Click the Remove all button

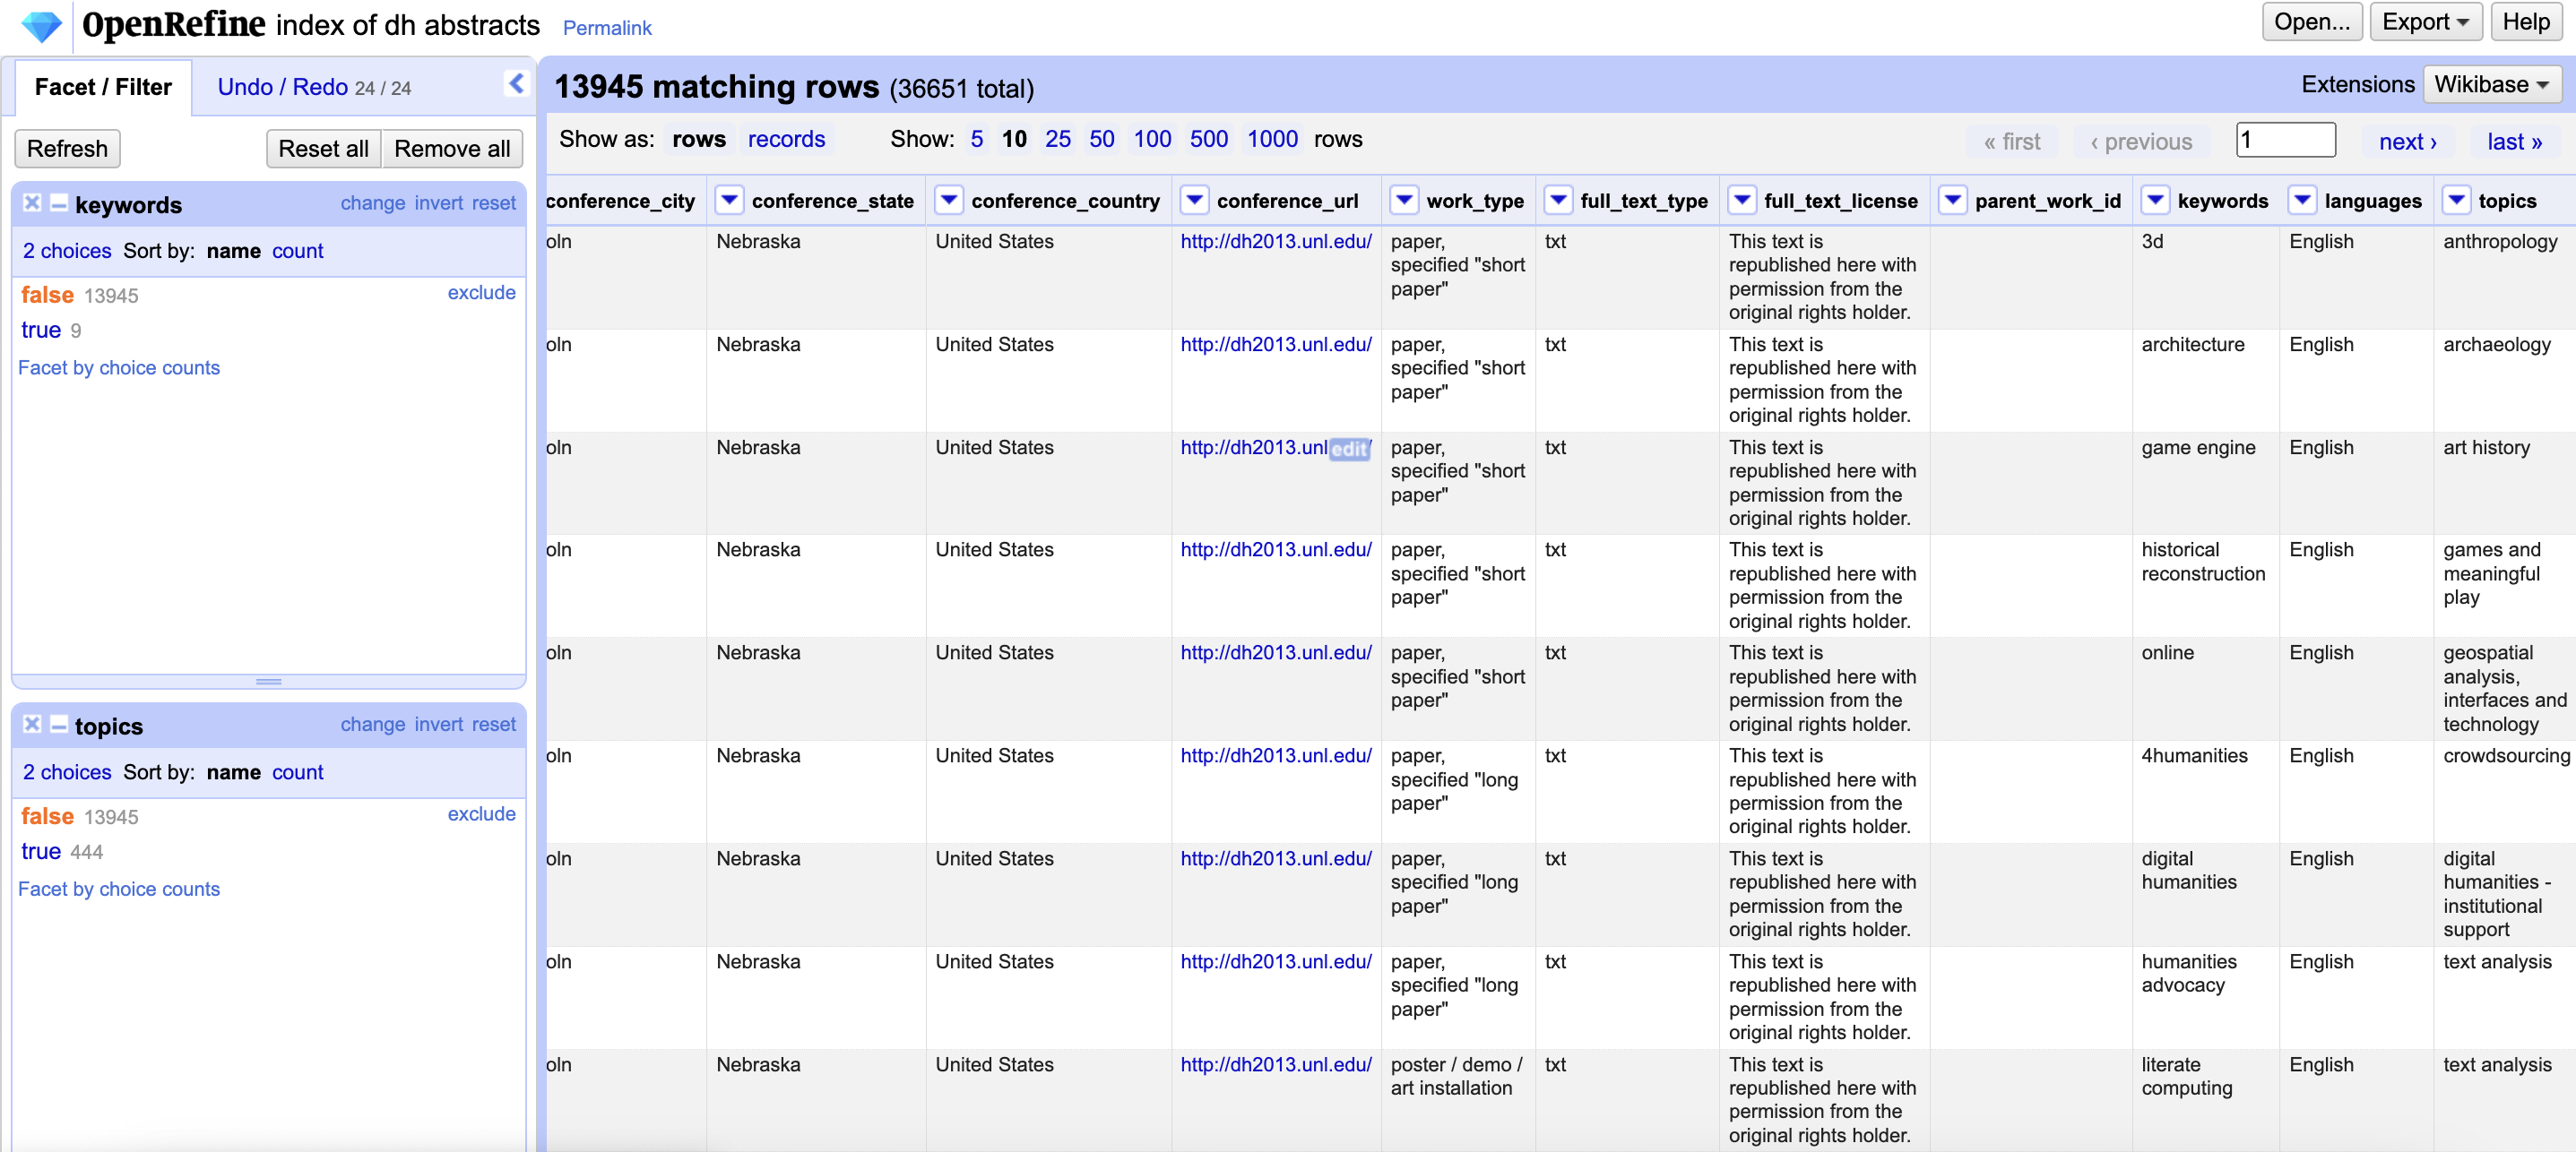[451, 149]
